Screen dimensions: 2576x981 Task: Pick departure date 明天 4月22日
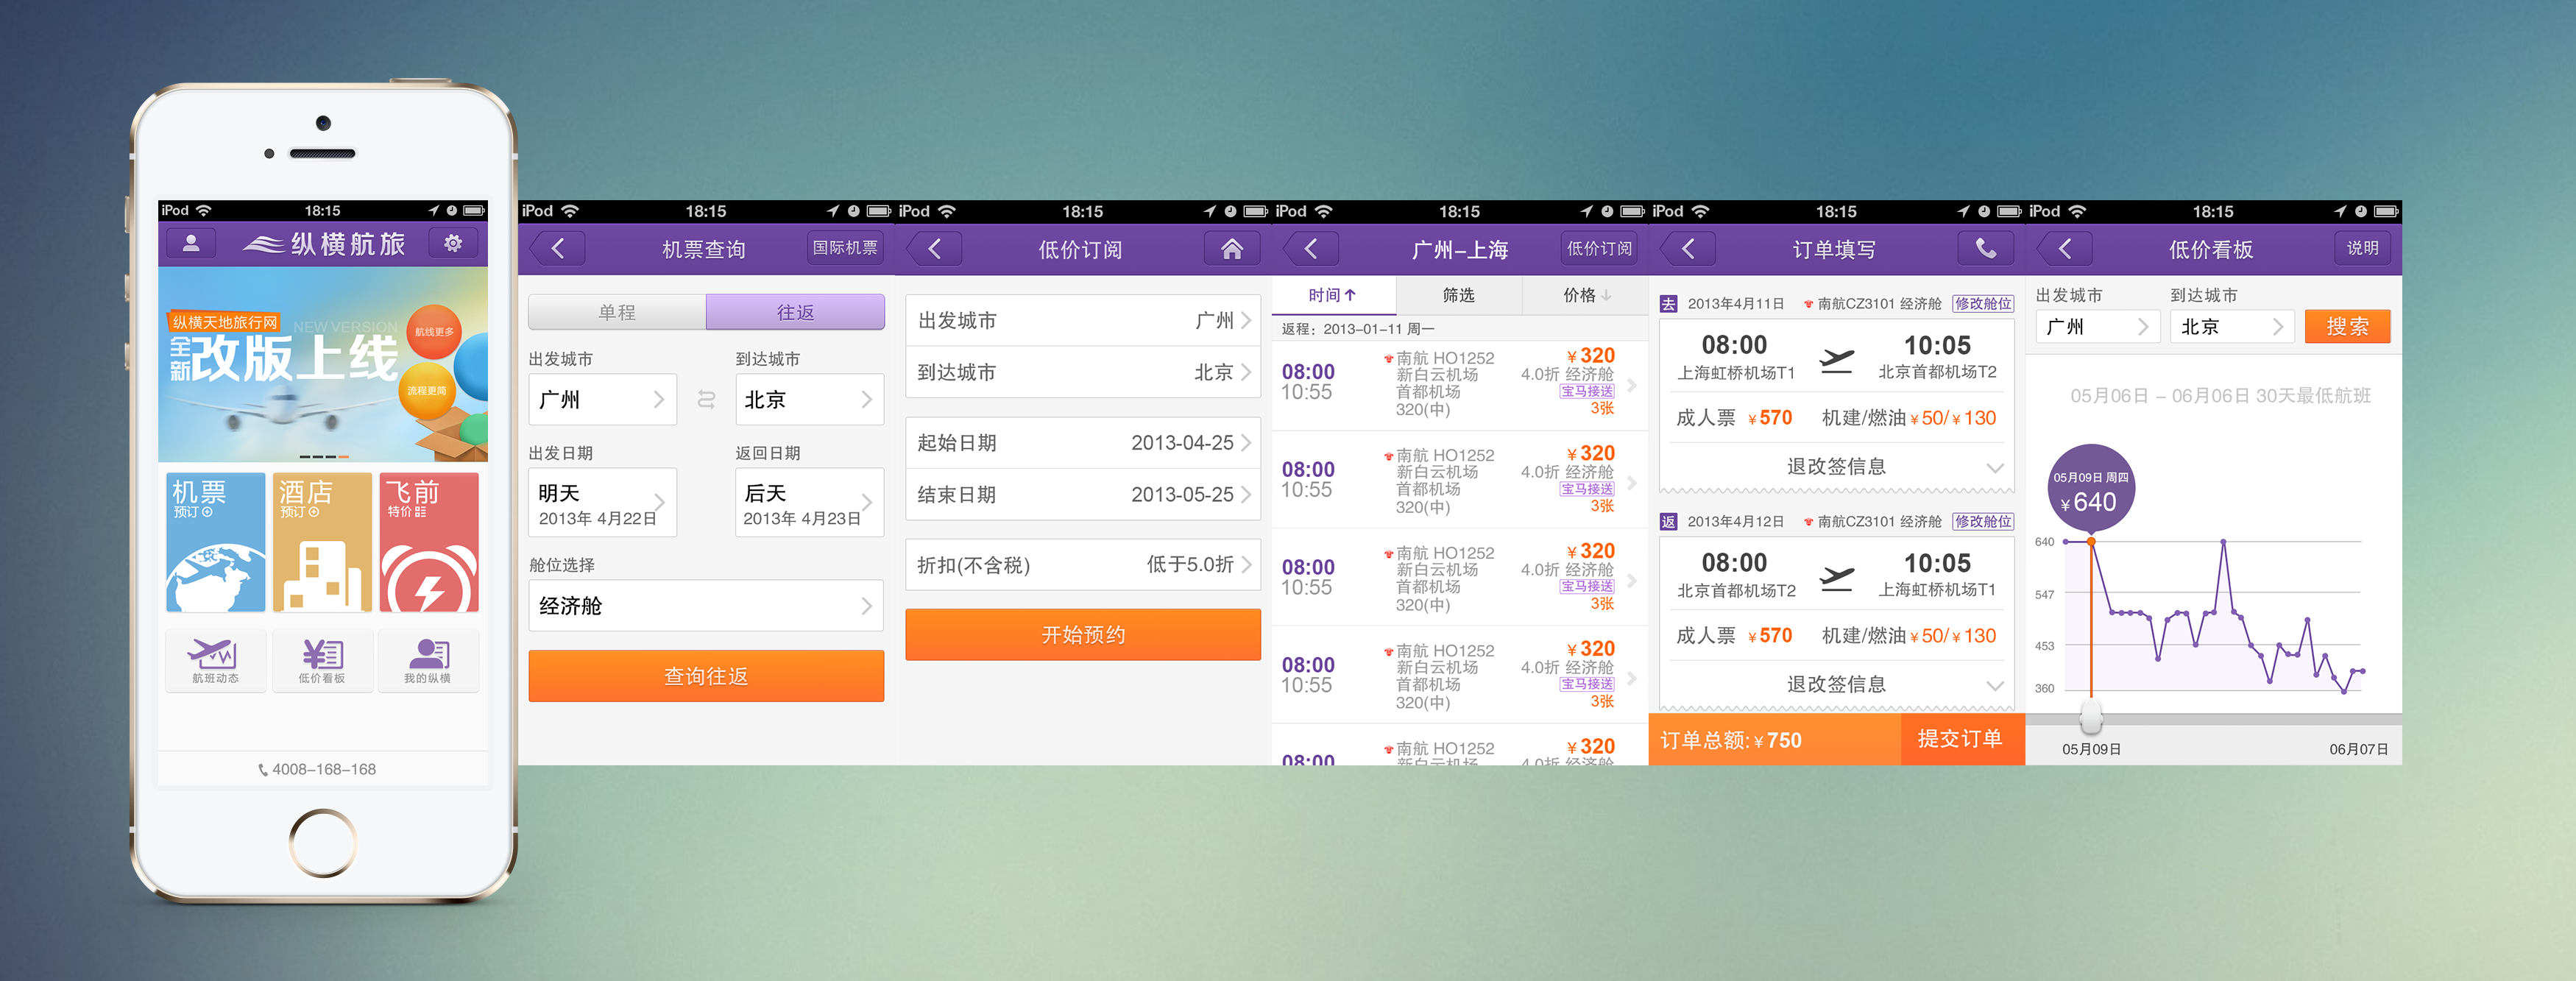pyautogui.click(x=602, y=503)
